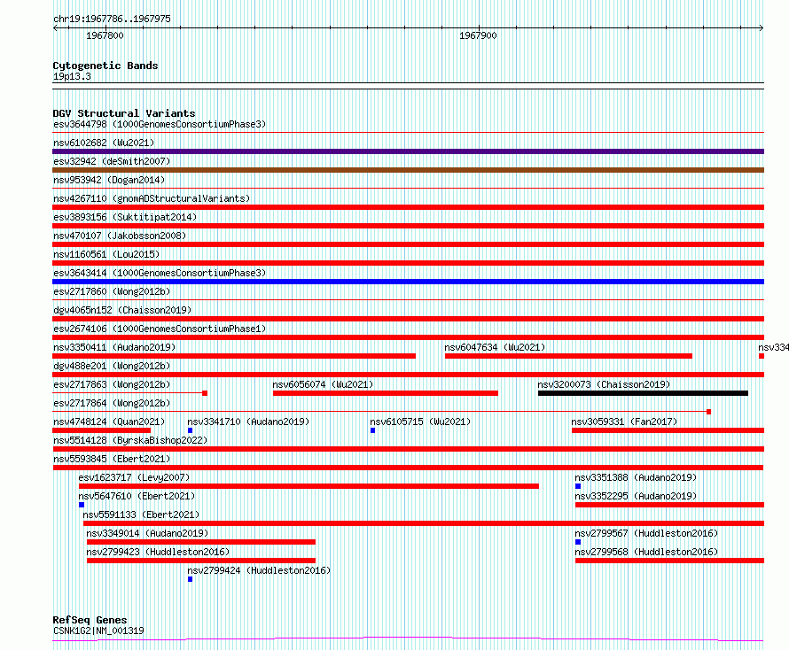Open nsv3341710 (Audano2019) label
Viewport: 789px width, 650px height.
pyautogui.click(x=248, y=422)
